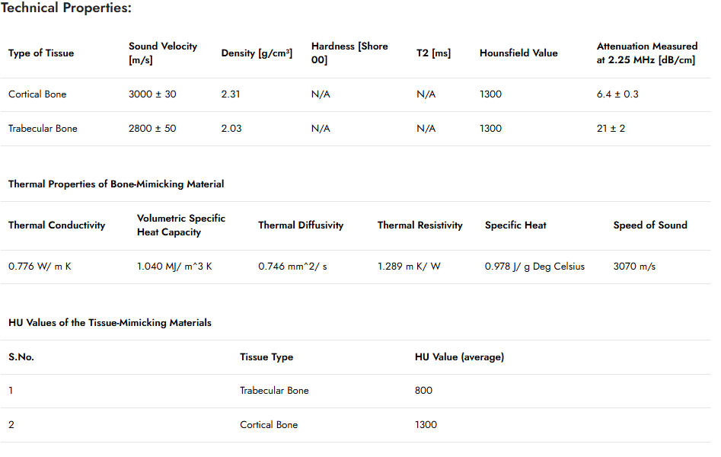Click the 3070 m/s speed of sound value
This screenshot has width=721, height=457.
[x=634, y=267]
